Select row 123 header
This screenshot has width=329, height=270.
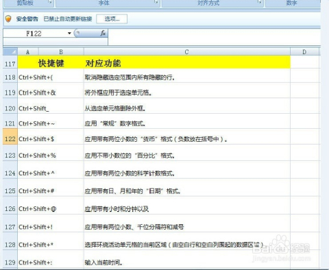pyautogui.click(x=10, y=153)
